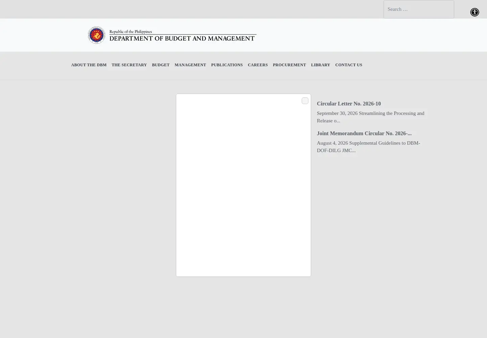Open the About the DBM menu
487x338 pixels.
pos(89,65)
